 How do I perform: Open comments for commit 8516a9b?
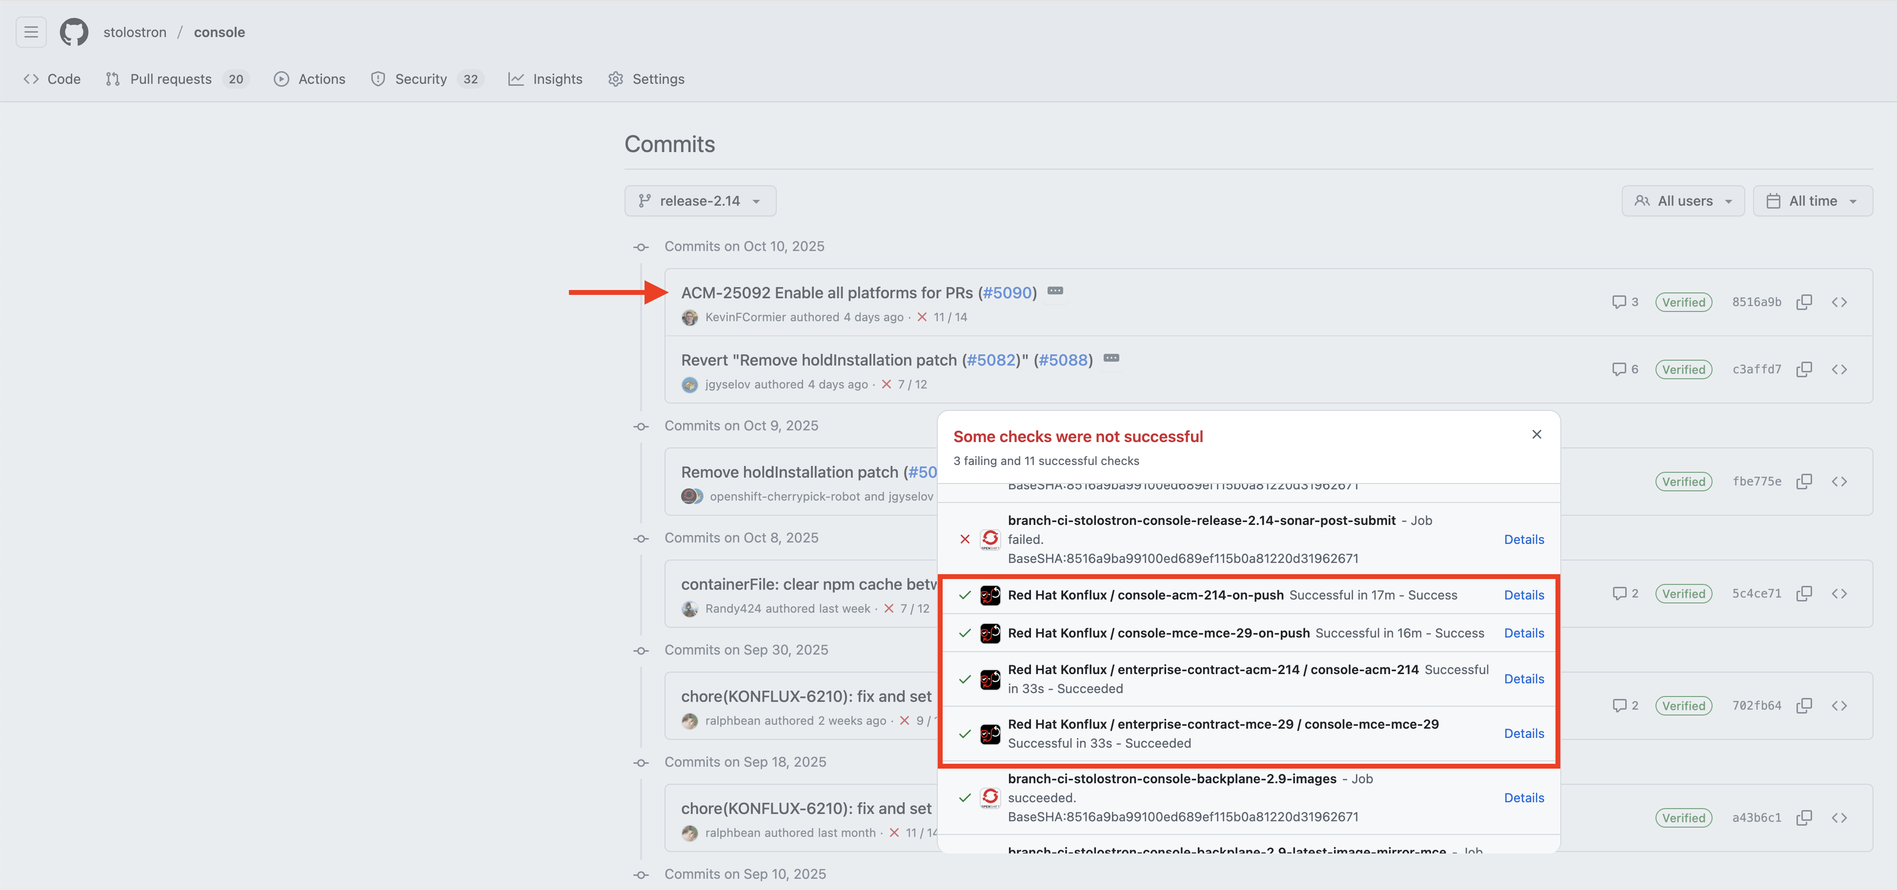(x=1625, y=302)
